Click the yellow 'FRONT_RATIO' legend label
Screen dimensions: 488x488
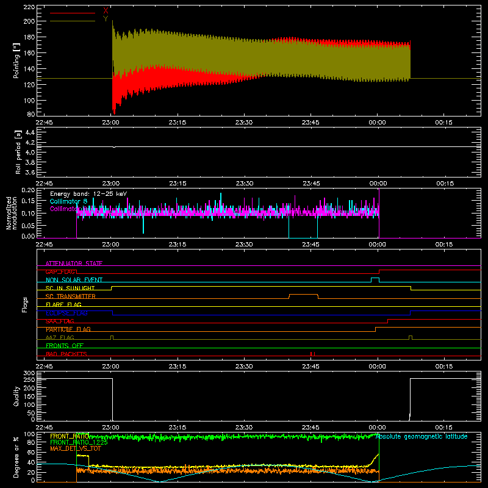[70, 436]
